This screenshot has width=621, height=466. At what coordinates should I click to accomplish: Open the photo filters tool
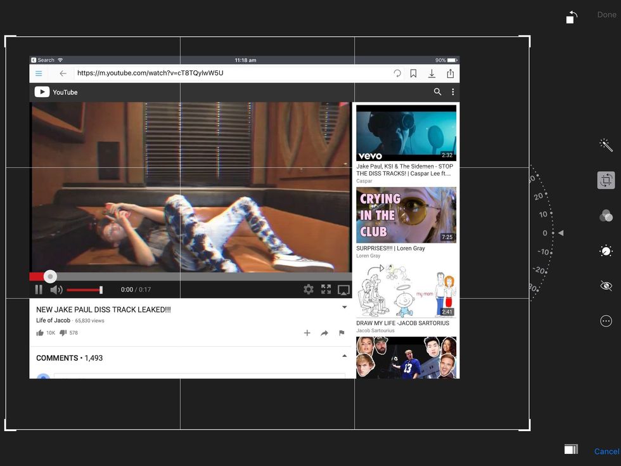tap(606, 216)
